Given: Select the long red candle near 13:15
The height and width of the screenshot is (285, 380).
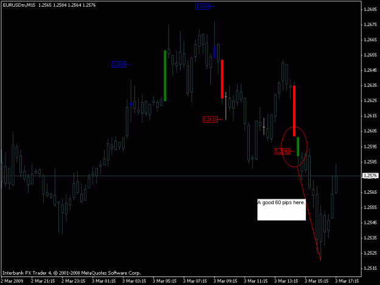Looking at the screenshot, I should point(294,111).
